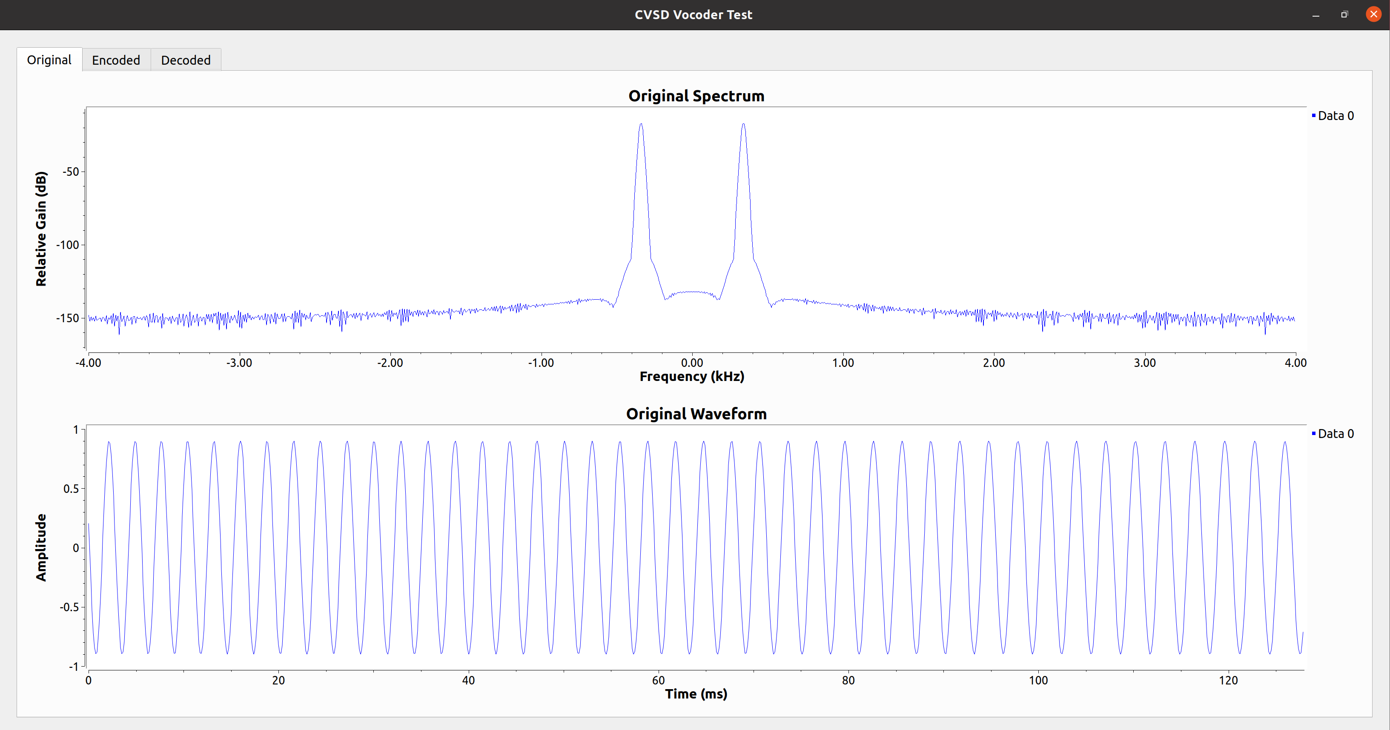Toggle Data 0 legend in Original Waveform
The height and width of the screenshot is (730, 1390).
1335,433
